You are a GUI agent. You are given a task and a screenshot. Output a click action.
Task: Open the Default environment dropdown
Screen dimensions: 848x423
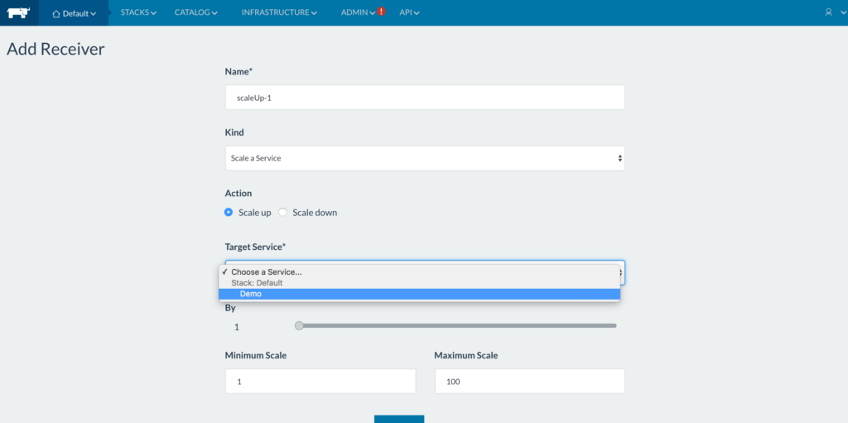coord(75,13)
